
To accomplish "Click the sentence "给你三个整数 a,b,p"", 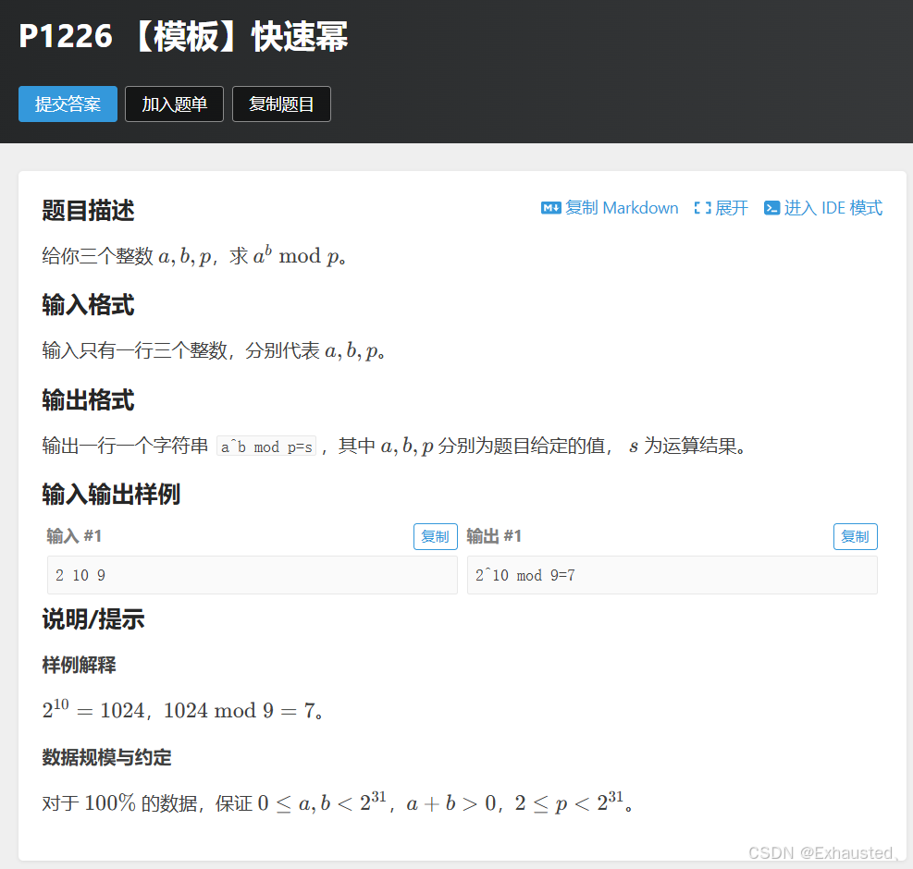I will [194, 255].
